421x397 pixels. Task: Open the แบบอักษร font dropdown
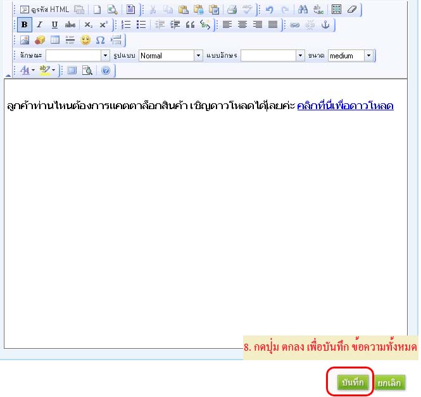pyautogui.click(x=273, y=56)
